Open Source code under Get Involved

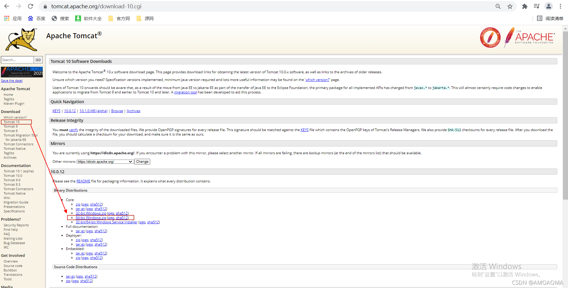(13, 266)
